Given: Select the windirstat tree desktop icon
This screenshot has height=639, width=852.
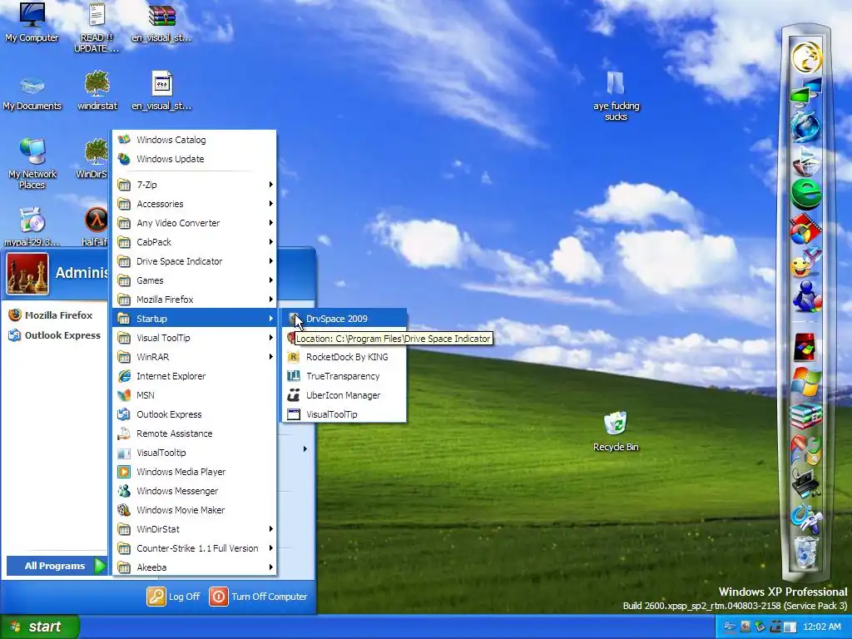Looking at the screenshot, I should [x=97, y=90].
